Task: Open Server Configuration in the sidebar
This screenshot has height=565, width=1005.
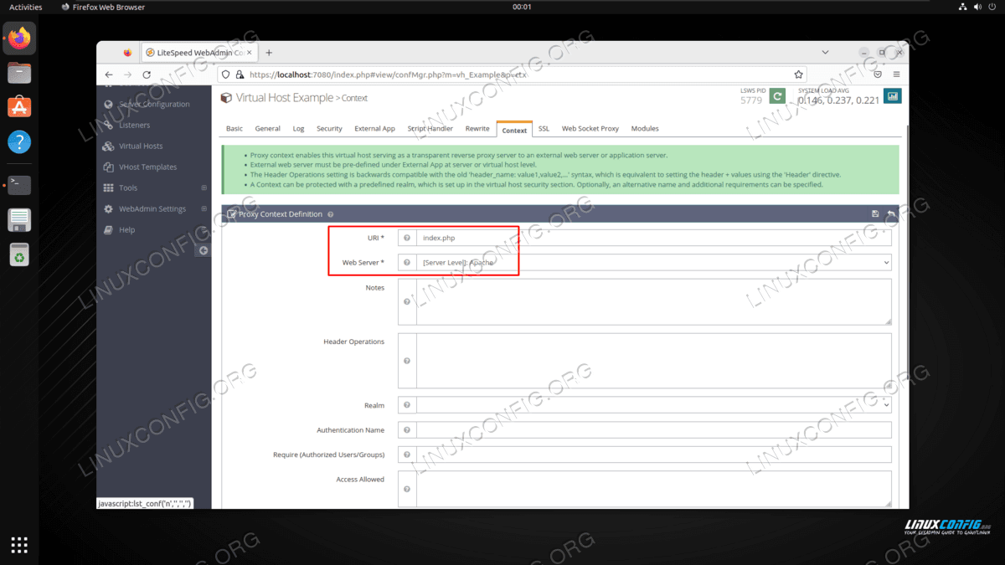Action: coord(154,105)
